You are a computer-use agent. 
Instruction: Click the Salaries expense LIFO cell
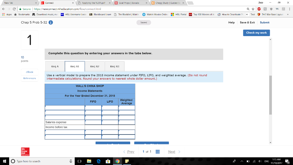tap(110, 122)
